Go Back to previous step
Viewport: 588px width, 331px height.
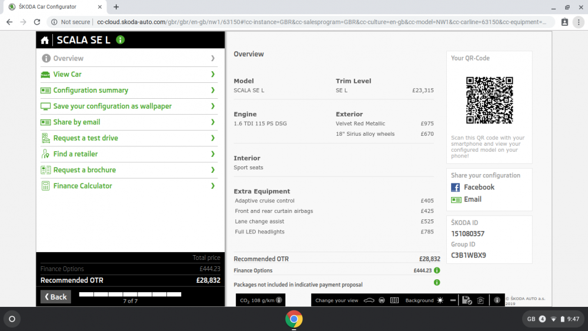tap(55, 296)
